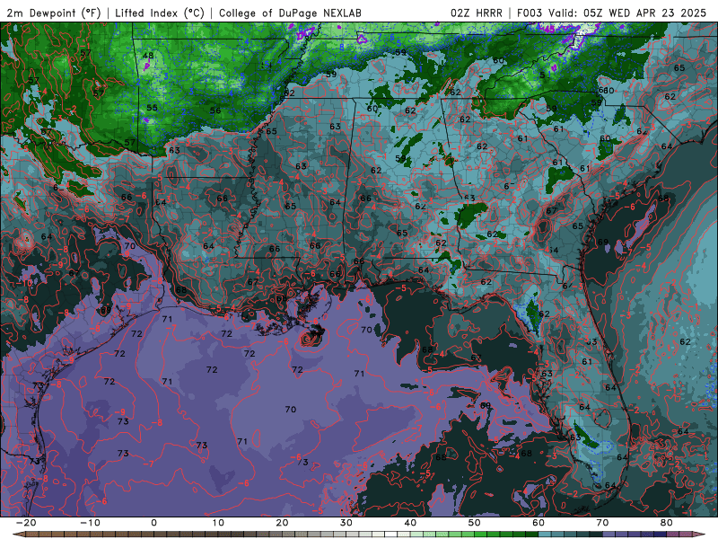The width and height of the screenshot is (718, 539).
Task: Click the "2m Dewpoint (°F)" title text
Action: [54, 13]
